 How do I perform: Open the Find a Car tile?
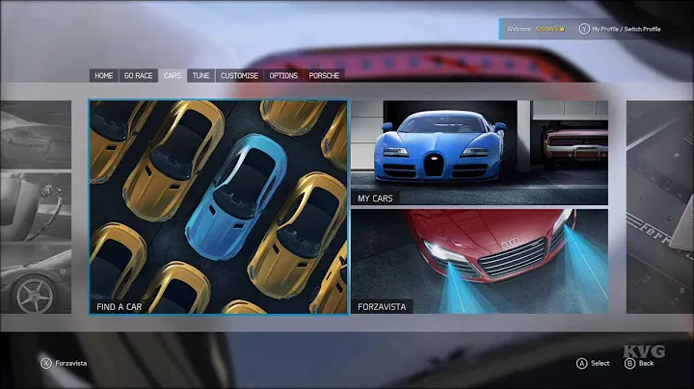pos(218,207)
